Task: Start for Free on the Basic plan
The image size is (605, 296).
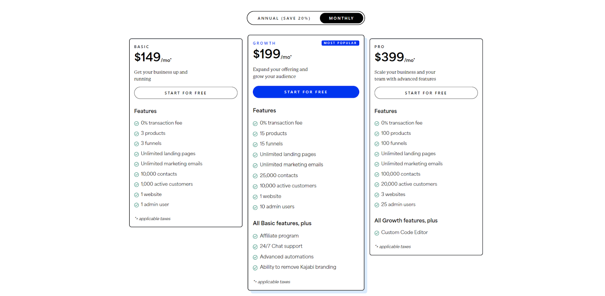Action: 186,92
